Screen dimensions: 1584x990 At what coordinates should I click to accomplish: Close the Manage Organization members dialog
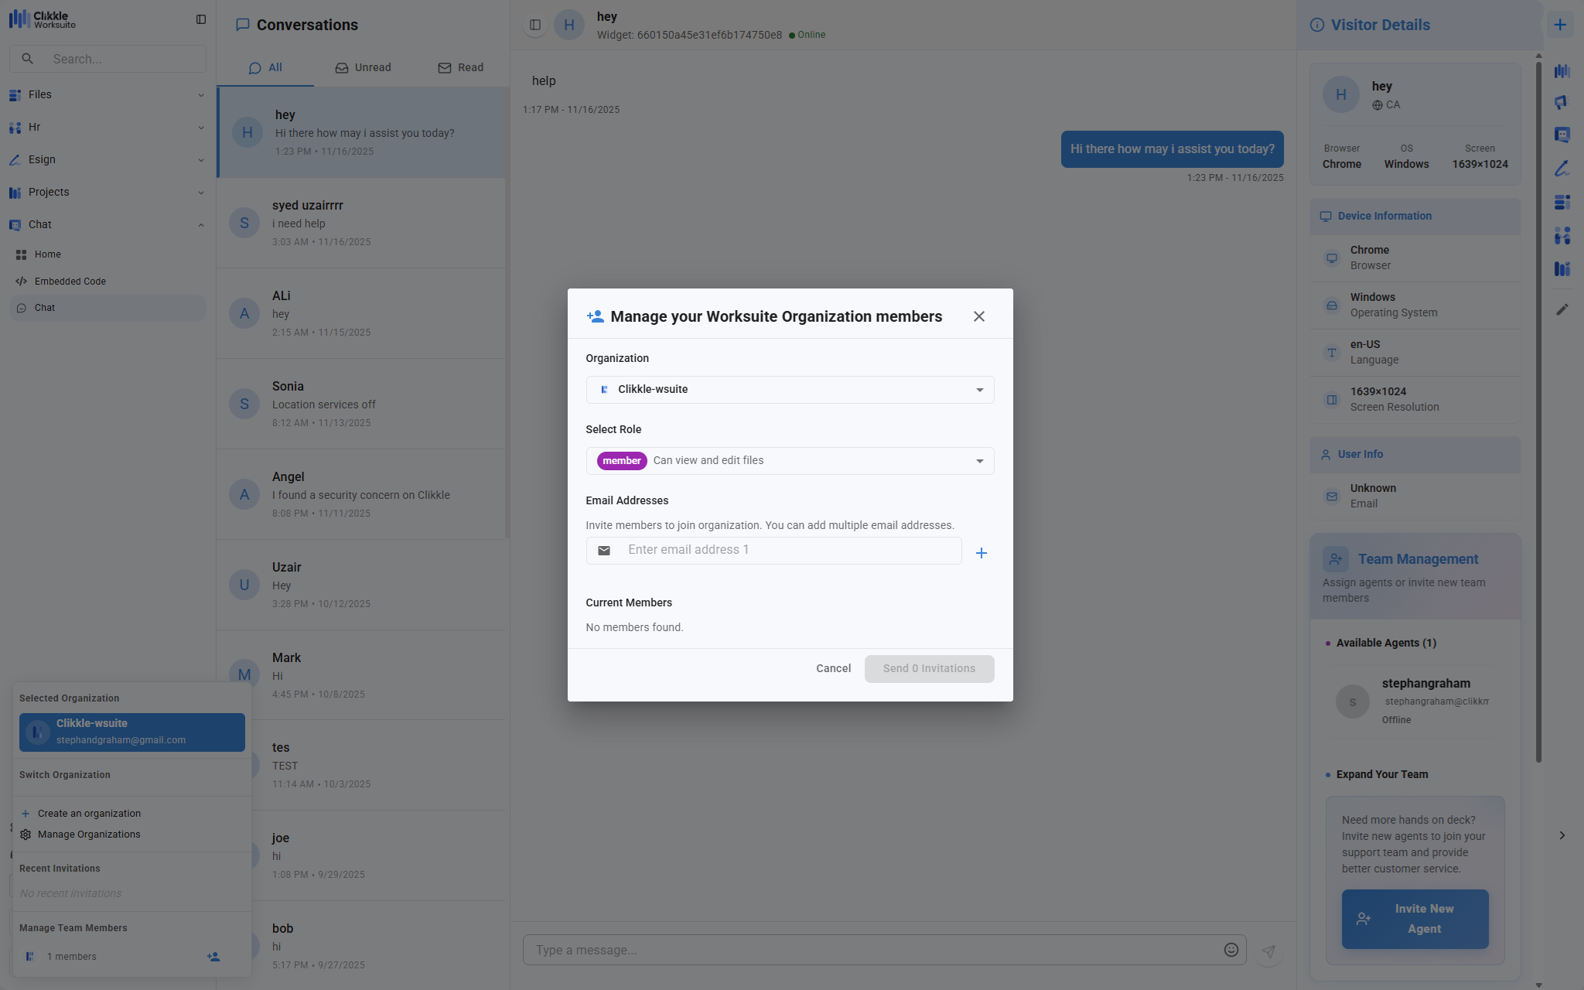point(978,316)
